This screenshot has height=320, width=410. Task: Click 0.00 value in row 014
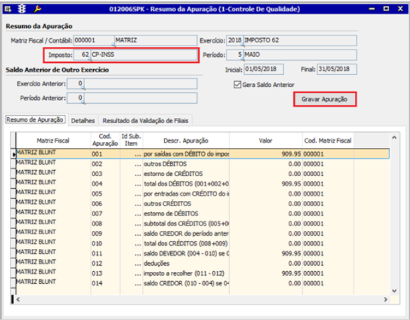294,283
